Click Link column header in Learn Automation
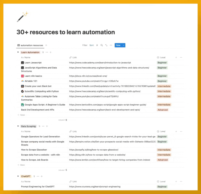201x194 pixels. tap(73, 57)
